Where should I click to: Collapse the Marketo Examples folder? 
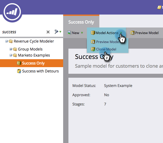coord(11,55)
